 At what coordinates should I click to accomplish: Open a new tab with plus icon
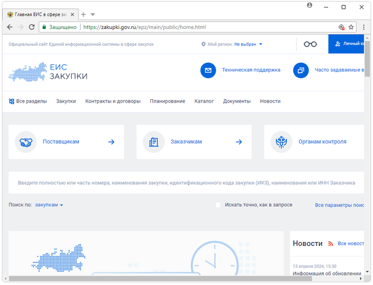(x=83, y=14)
